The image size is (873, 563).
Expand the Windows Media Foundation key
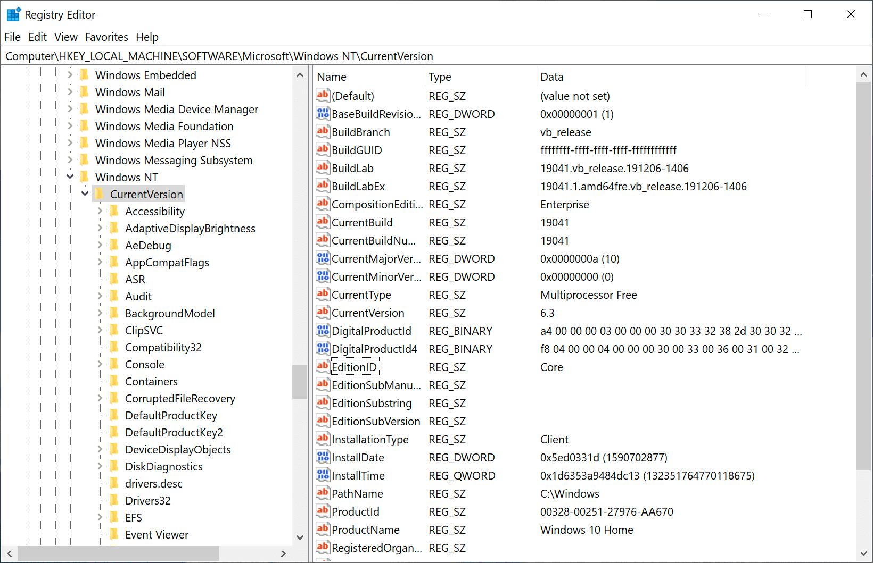click(x=70, y=126)
